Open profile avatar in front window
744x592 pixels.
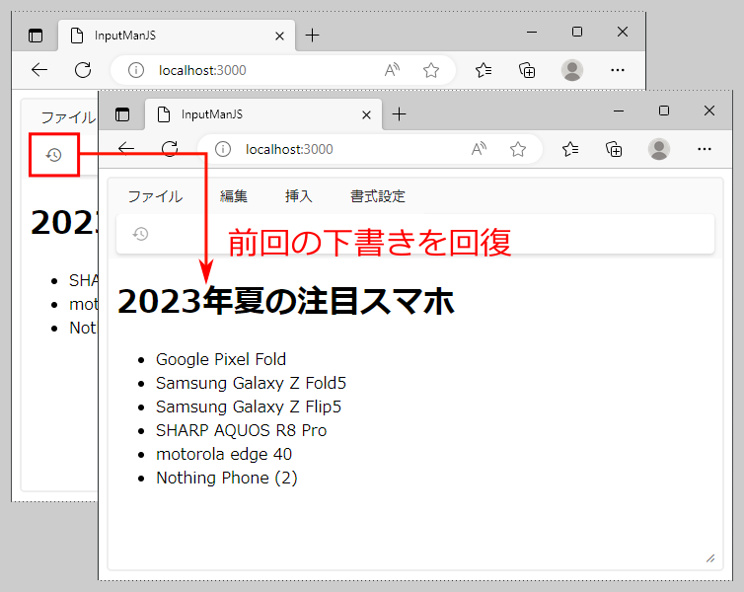(659, 149)
